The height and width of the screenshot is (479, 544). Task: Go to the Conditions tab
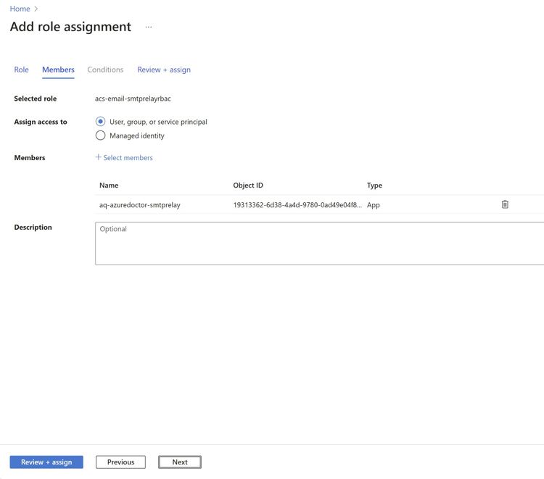point(105,70)
